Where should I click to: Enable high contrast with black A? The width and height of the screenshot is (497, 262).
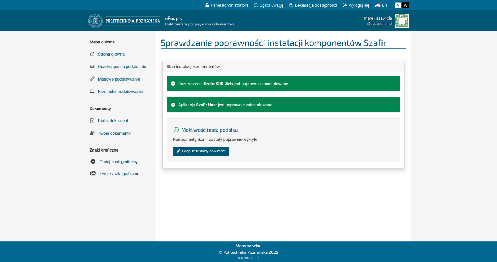click(x=405, y=5)
